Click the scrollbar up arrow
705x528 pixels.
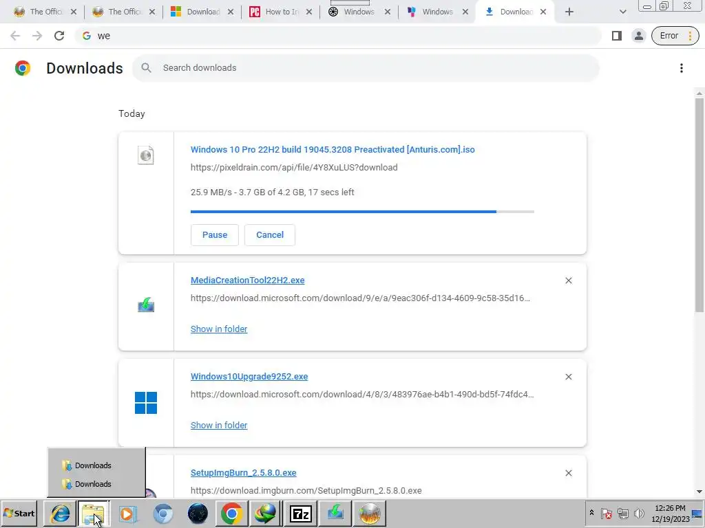pyautogui.click(x=699, y=93)
